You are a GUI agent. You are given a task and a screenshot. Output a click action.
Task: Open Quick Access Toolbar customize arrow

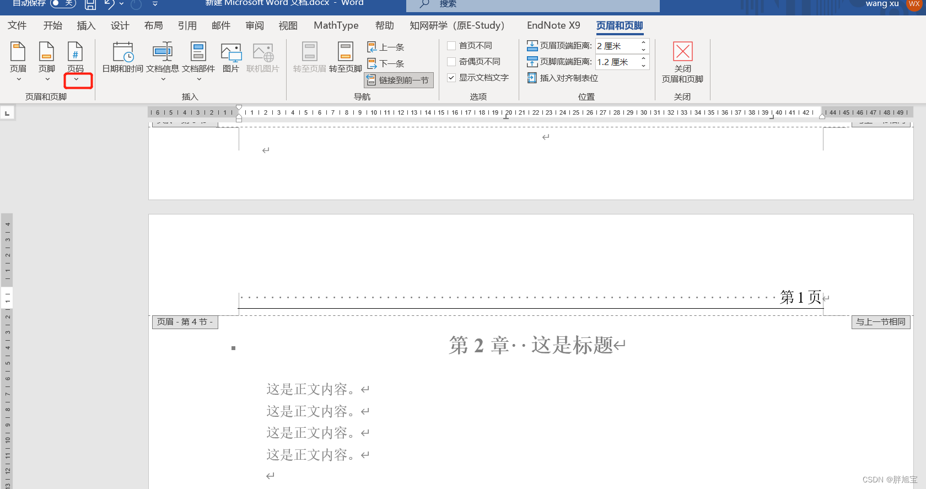(x=155, y=4)
